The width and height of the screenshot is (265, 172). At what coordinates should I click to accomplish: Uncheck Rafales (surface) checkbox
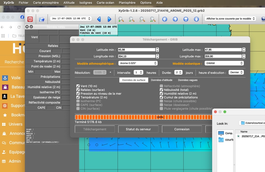78,90
